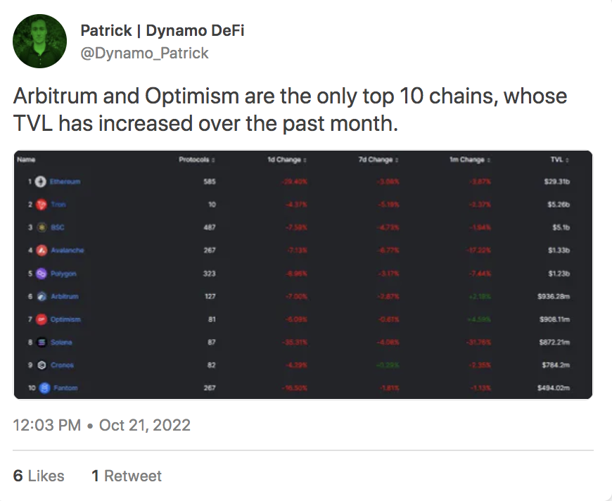The image size is (612, 501).
Task: Sort table by Protocols column
Action: (197, 160)
